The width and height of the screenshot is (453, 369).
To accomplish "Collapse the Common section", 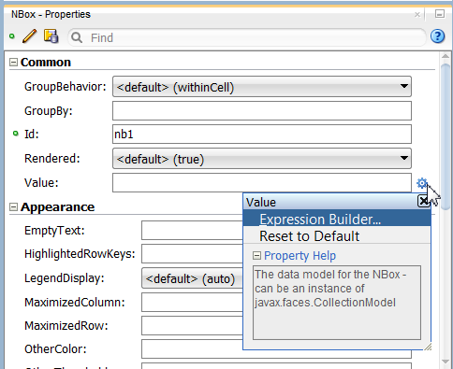I will click(13, 63).
